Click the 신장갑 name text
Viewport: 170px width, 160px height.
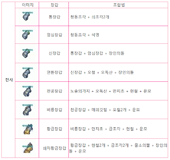[54, 53]
